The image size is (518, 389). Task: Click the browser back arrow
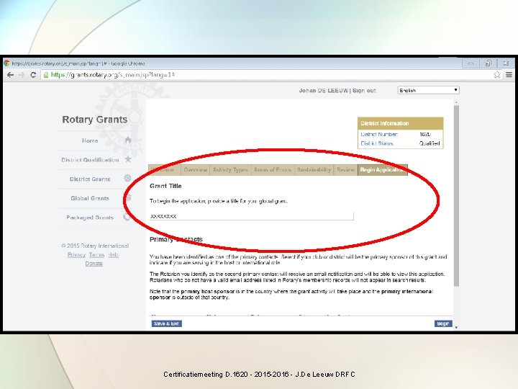point(10,75)
